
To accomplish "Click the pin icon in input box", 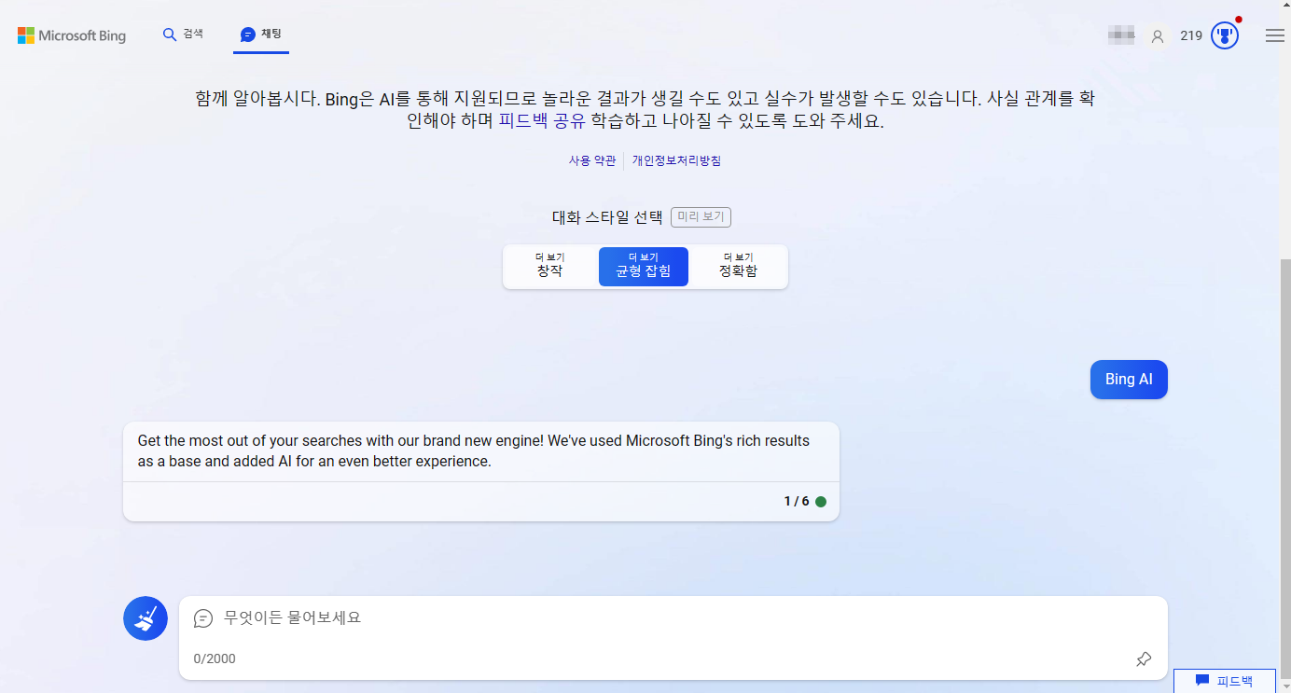I will pos(1144,659).
